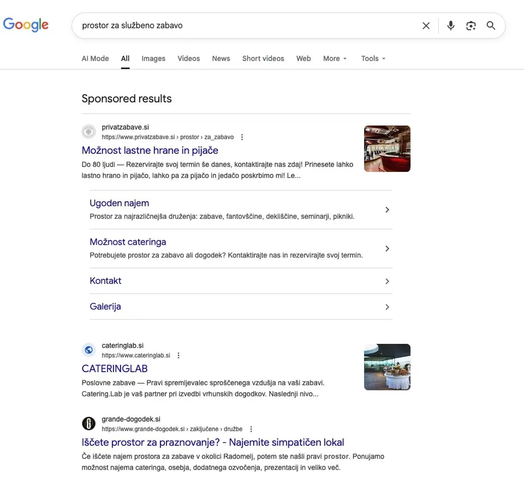Viewport: 524px width, 483px height.
Task: Click chevron beside 'Kontakt'
Action: point(387,281)
